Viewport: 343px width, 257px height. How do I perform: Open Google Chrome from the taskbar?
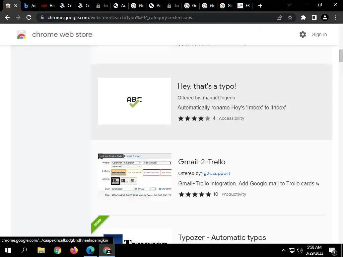pos(58,250)
